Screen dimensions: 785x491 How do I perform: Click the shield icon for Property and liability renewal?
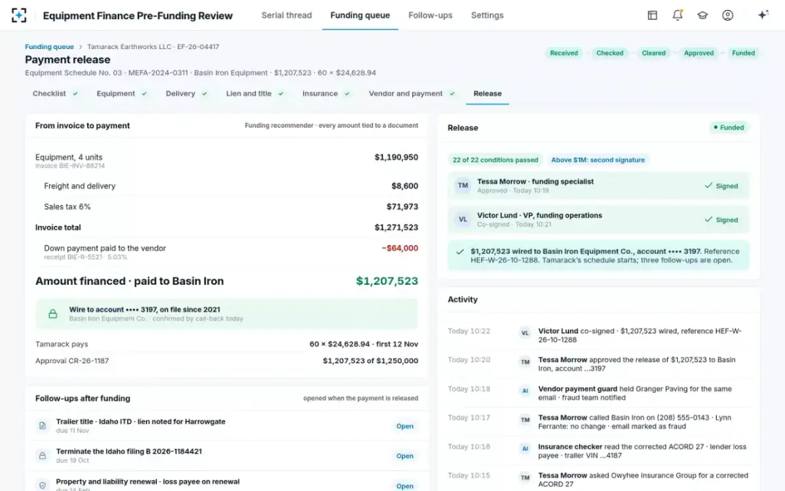click(43, 485)
